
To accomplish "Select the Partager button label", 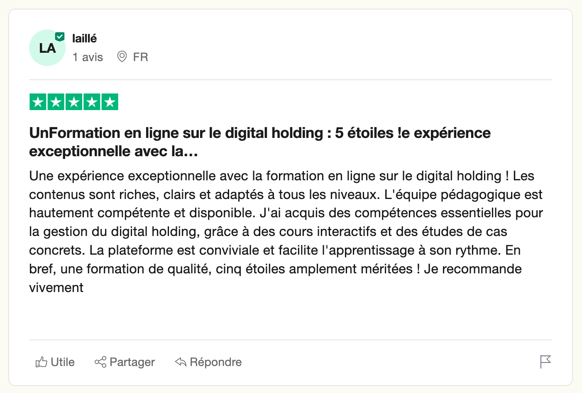I will pos(132,362).
